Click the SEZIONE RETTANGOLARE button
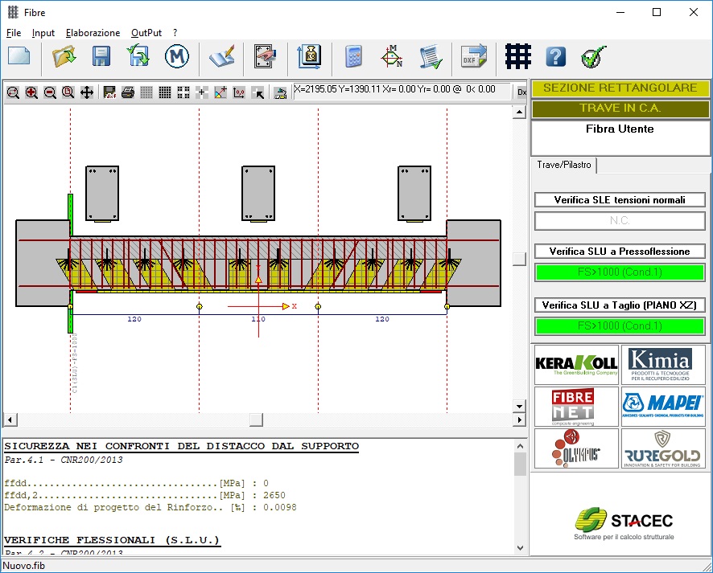 pyautogui.click(x=620, y=88)
